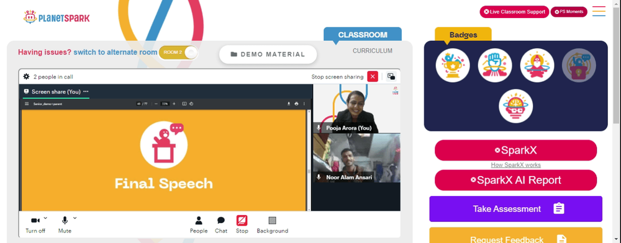Open How SparkX works link

point(515,165)
